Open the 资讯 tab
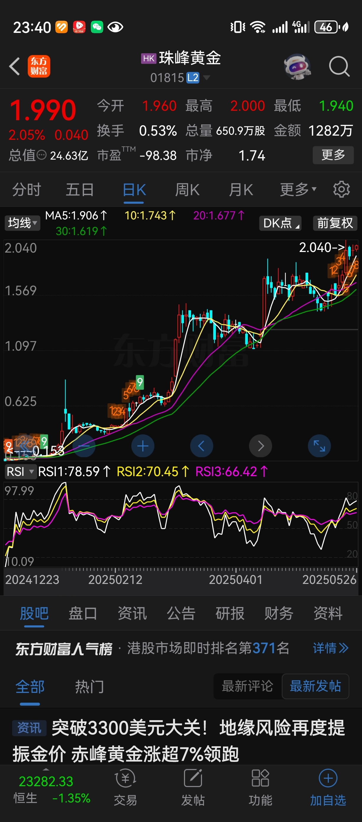Viewport: 362px width, 822px height. click(132, 613)
